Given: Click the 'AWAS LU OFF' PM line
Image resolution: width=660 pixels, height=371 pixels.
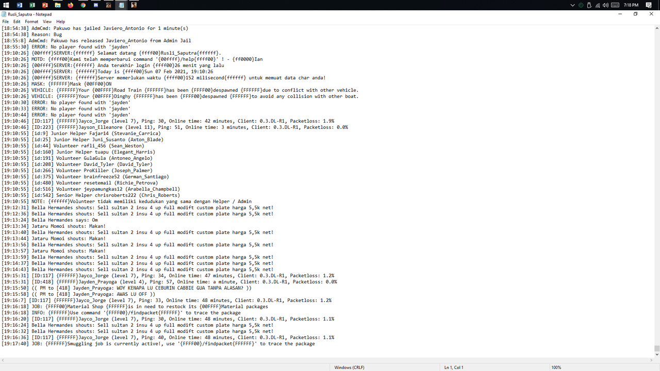Looking at the screenshot, I should click(78, 294).
